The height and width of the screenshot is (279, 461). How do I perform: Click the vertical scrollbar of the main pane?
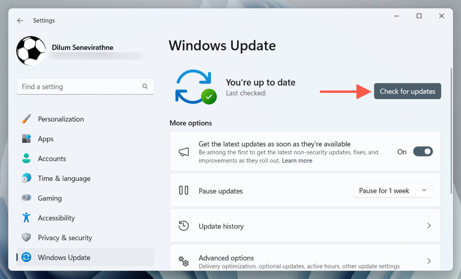pos(451,131)
